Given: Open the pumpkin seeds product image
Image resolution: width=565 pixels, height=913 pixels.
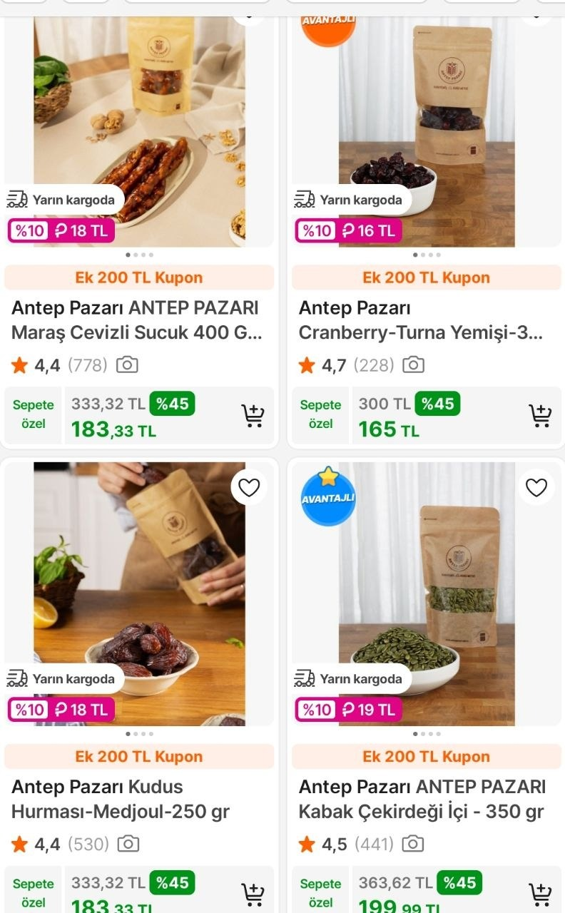Looking at the screenshot, I should point(426,585).
